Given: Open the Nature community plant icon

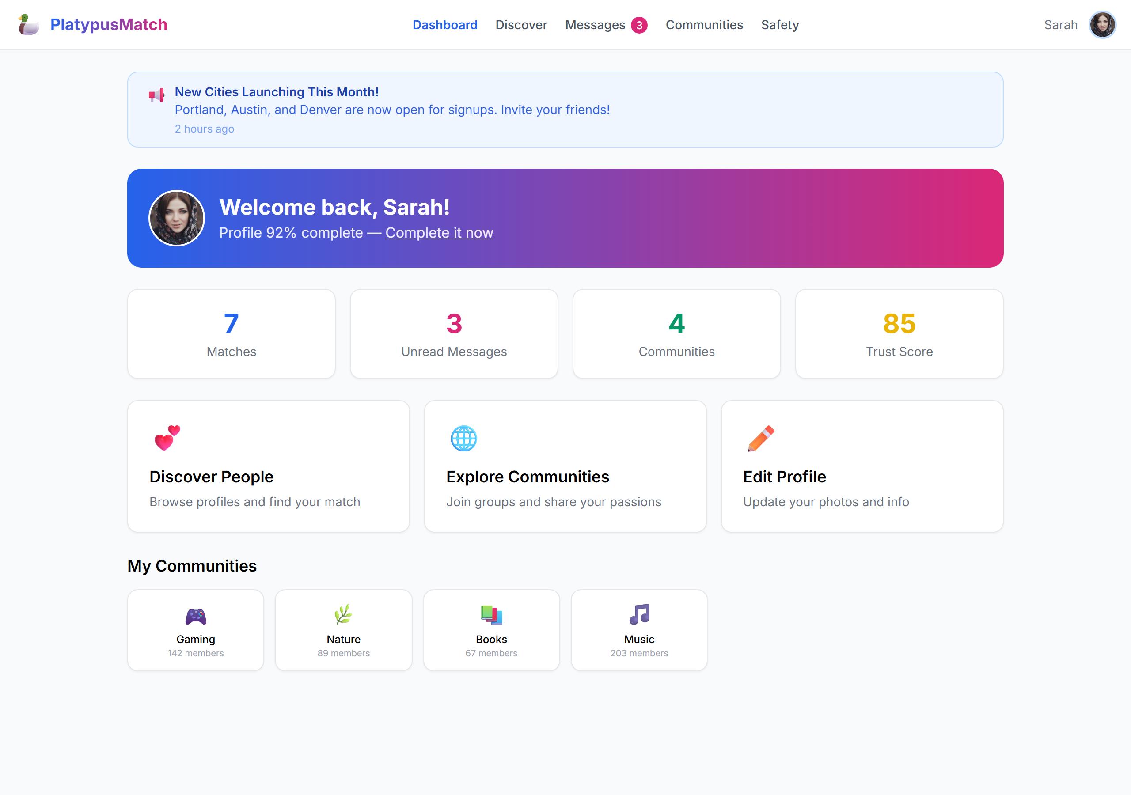Looking at the screenshot, I should [343, 615].
